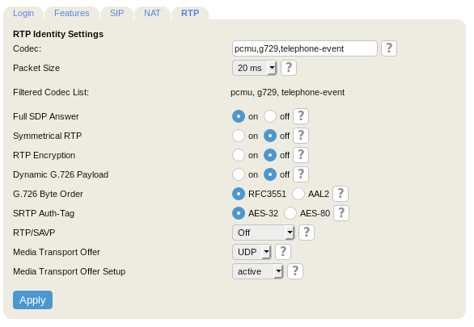Open help for SRTP Auth-Tag
Image resolution: width=474 pixels, height=327 pixels.
click(x=341, y=213)
